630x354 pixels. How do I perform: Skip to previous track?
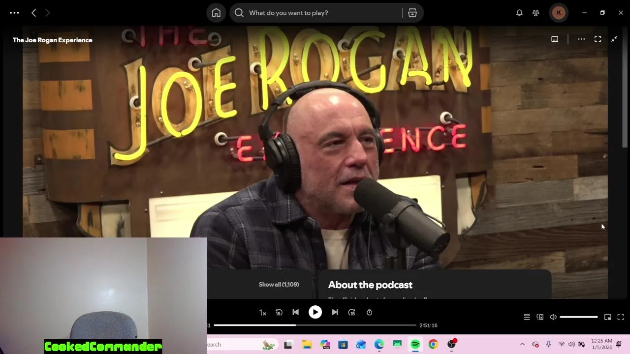click(x=295, y=312)
